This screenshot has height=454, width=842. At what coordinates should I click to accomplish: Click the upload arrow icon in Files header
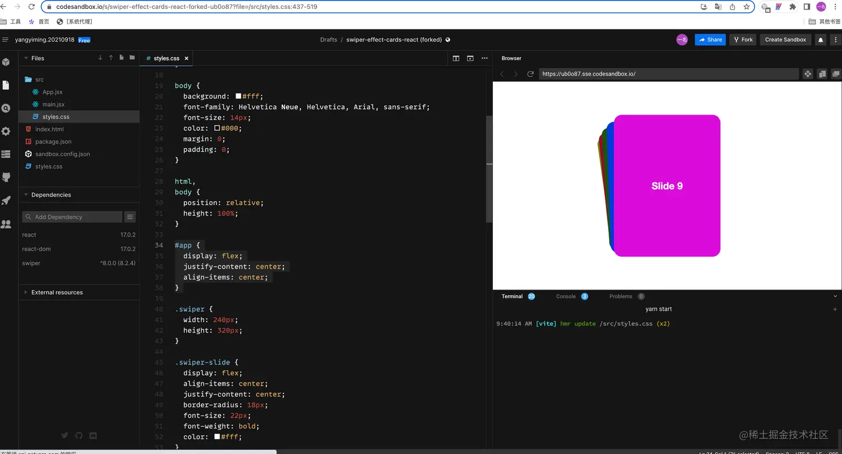click(111, 58)
